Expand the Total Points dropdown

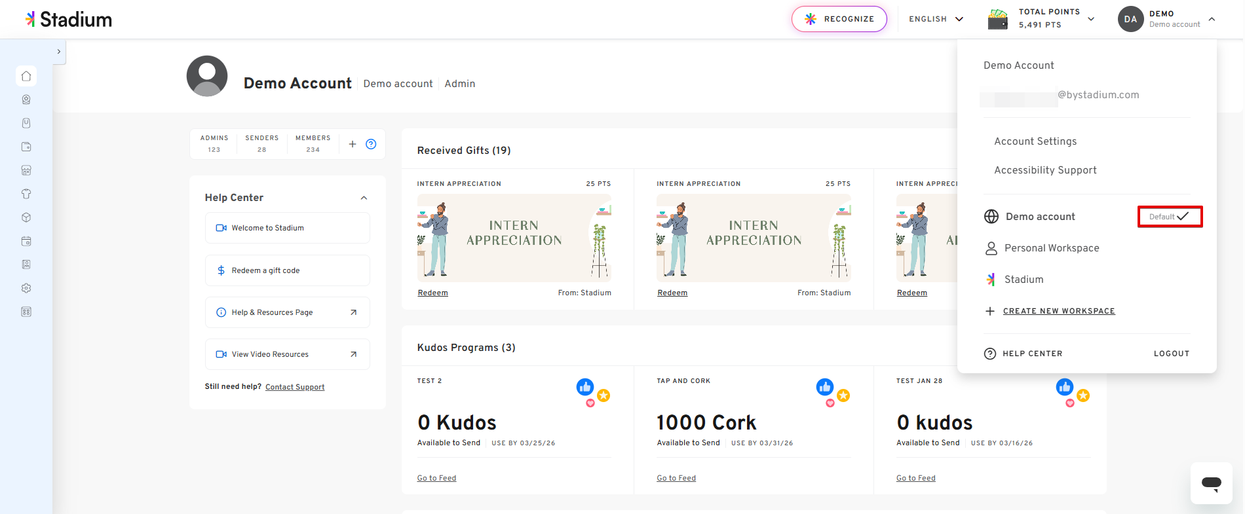(x=1090, y=19)
